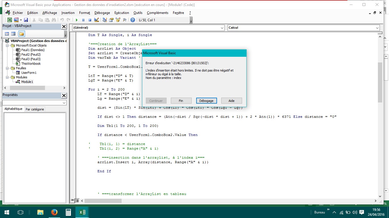Viewport: 389px width, 218px height.
Task: Click the Paste clipboard icon
Action: click(x=47, y=20)
